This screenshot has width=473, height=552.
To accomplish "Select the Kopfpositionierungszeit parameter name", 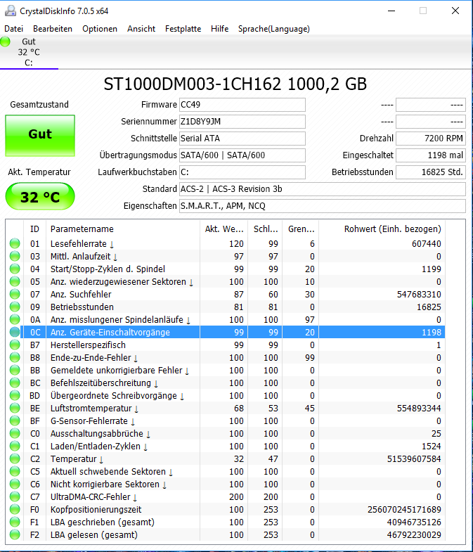I will tap(96, 510).
